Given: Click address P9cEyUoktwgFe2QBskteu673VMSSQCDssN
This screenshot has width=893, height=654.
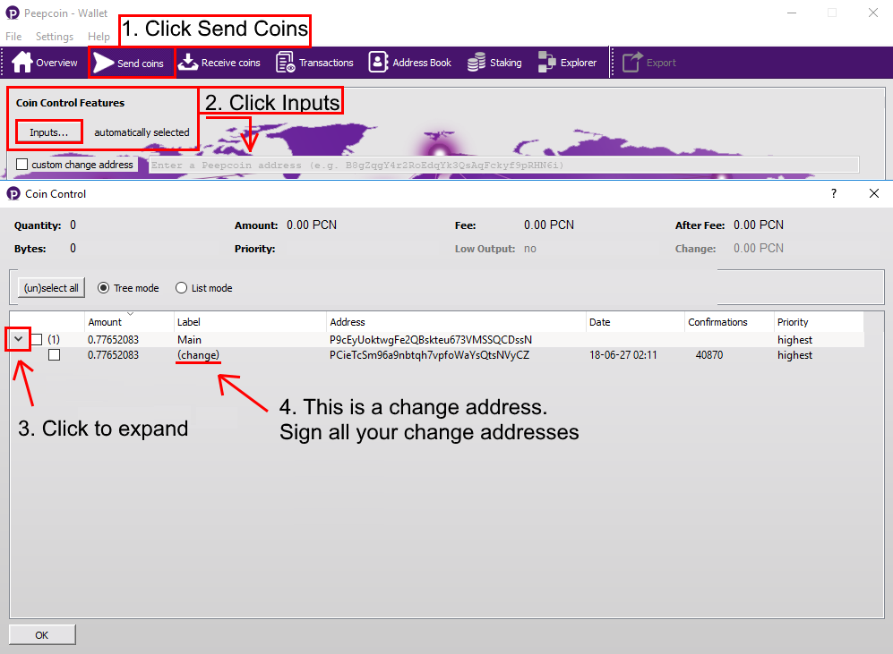Looking at the screenshot, I should coord(431,339).
